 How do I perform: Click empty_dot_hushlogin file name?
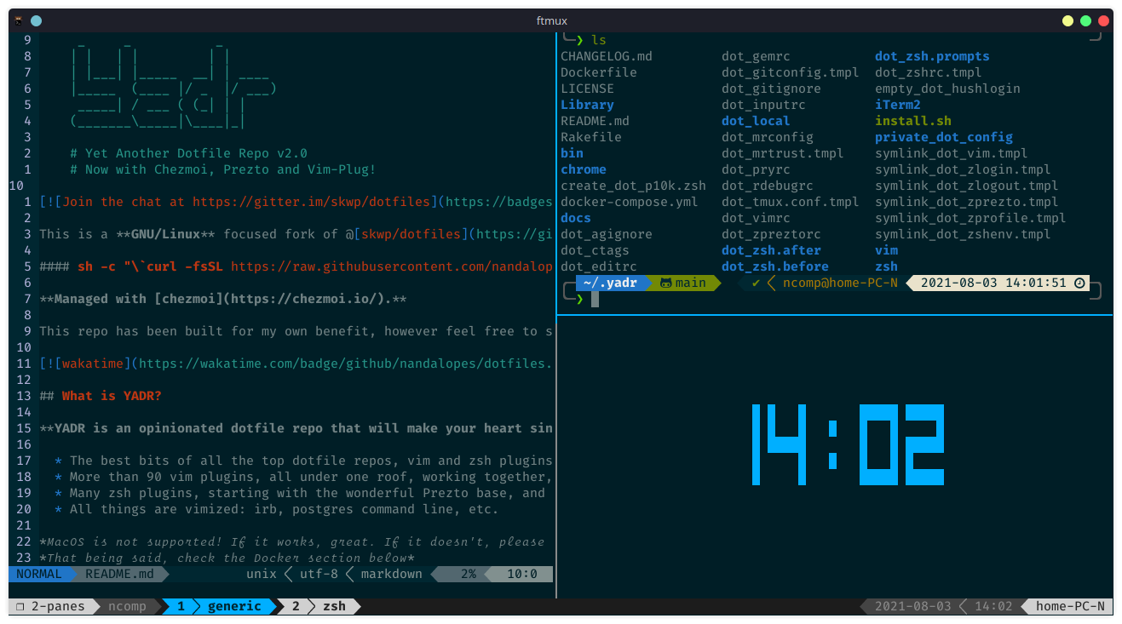pyautogui.click(x=947, y=89)
